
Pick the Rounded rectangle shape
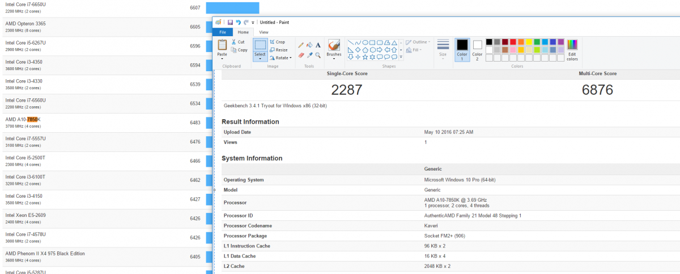click(380, 42)
